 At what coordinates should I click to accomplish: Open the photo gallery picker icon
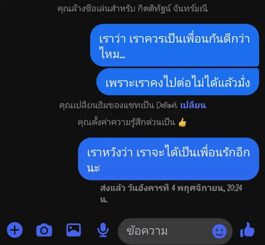click(73, 230)
